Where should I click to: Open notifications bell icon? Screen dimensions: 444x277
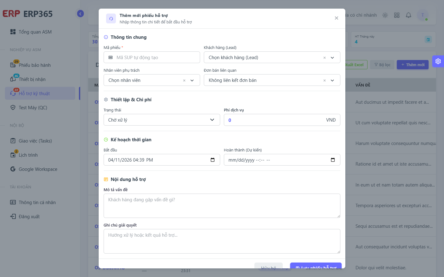(409, 15)
